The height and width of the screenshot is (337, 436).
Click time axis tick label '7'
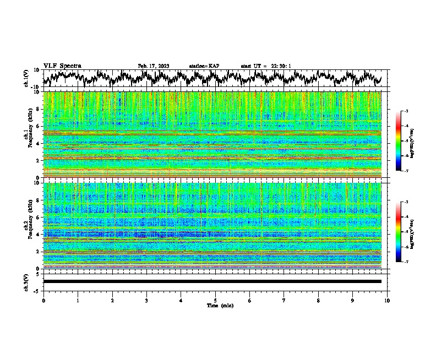point(284,301)
